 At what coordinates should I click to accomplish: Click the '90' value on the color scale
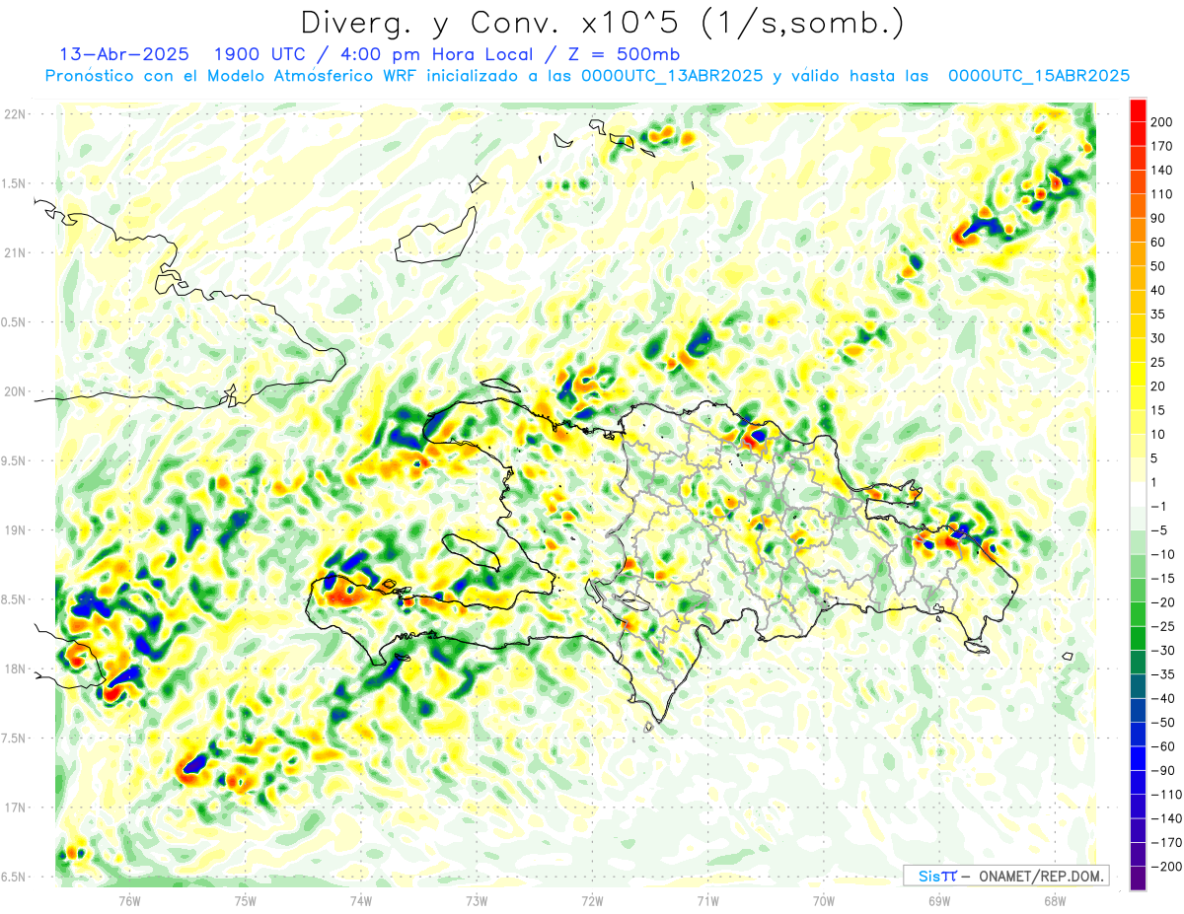point(1160,218)
